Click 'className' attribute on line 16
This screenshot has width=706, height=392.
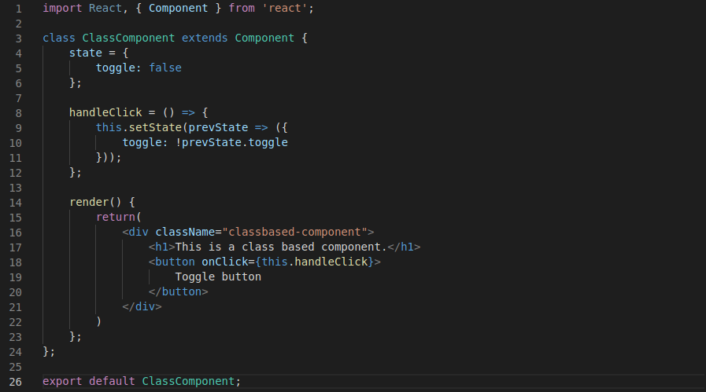[185, 232]
